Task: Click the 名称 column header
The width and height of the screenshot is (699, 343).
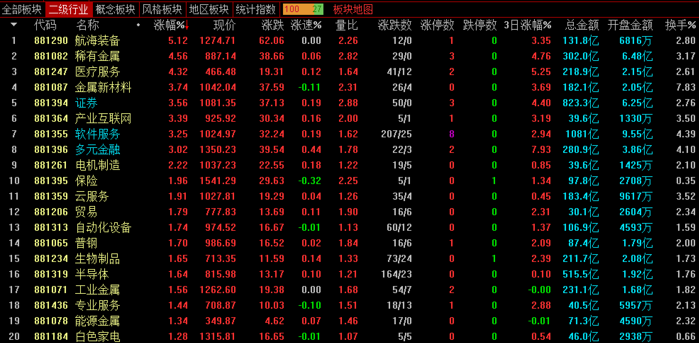Action: tap(88, 25)
